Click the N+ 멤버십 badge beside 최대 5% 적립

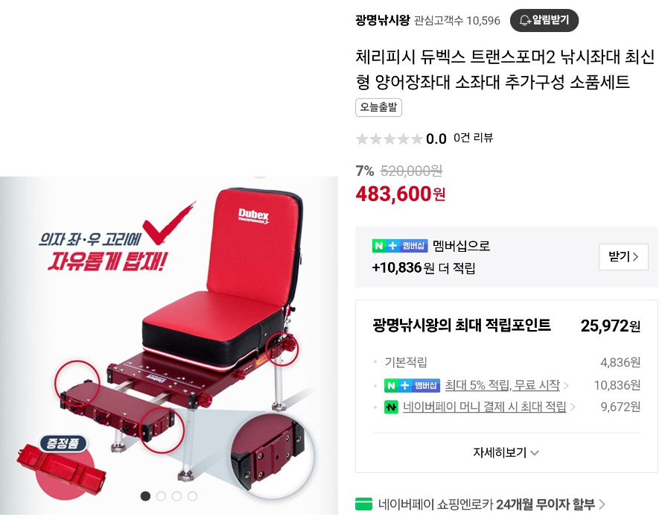pos(412,385)
